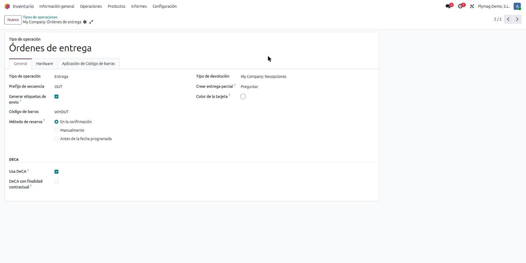This screenshot has width=526, height=263.
Task: Switch to the Hardware tab
Action: click(44, 64)
